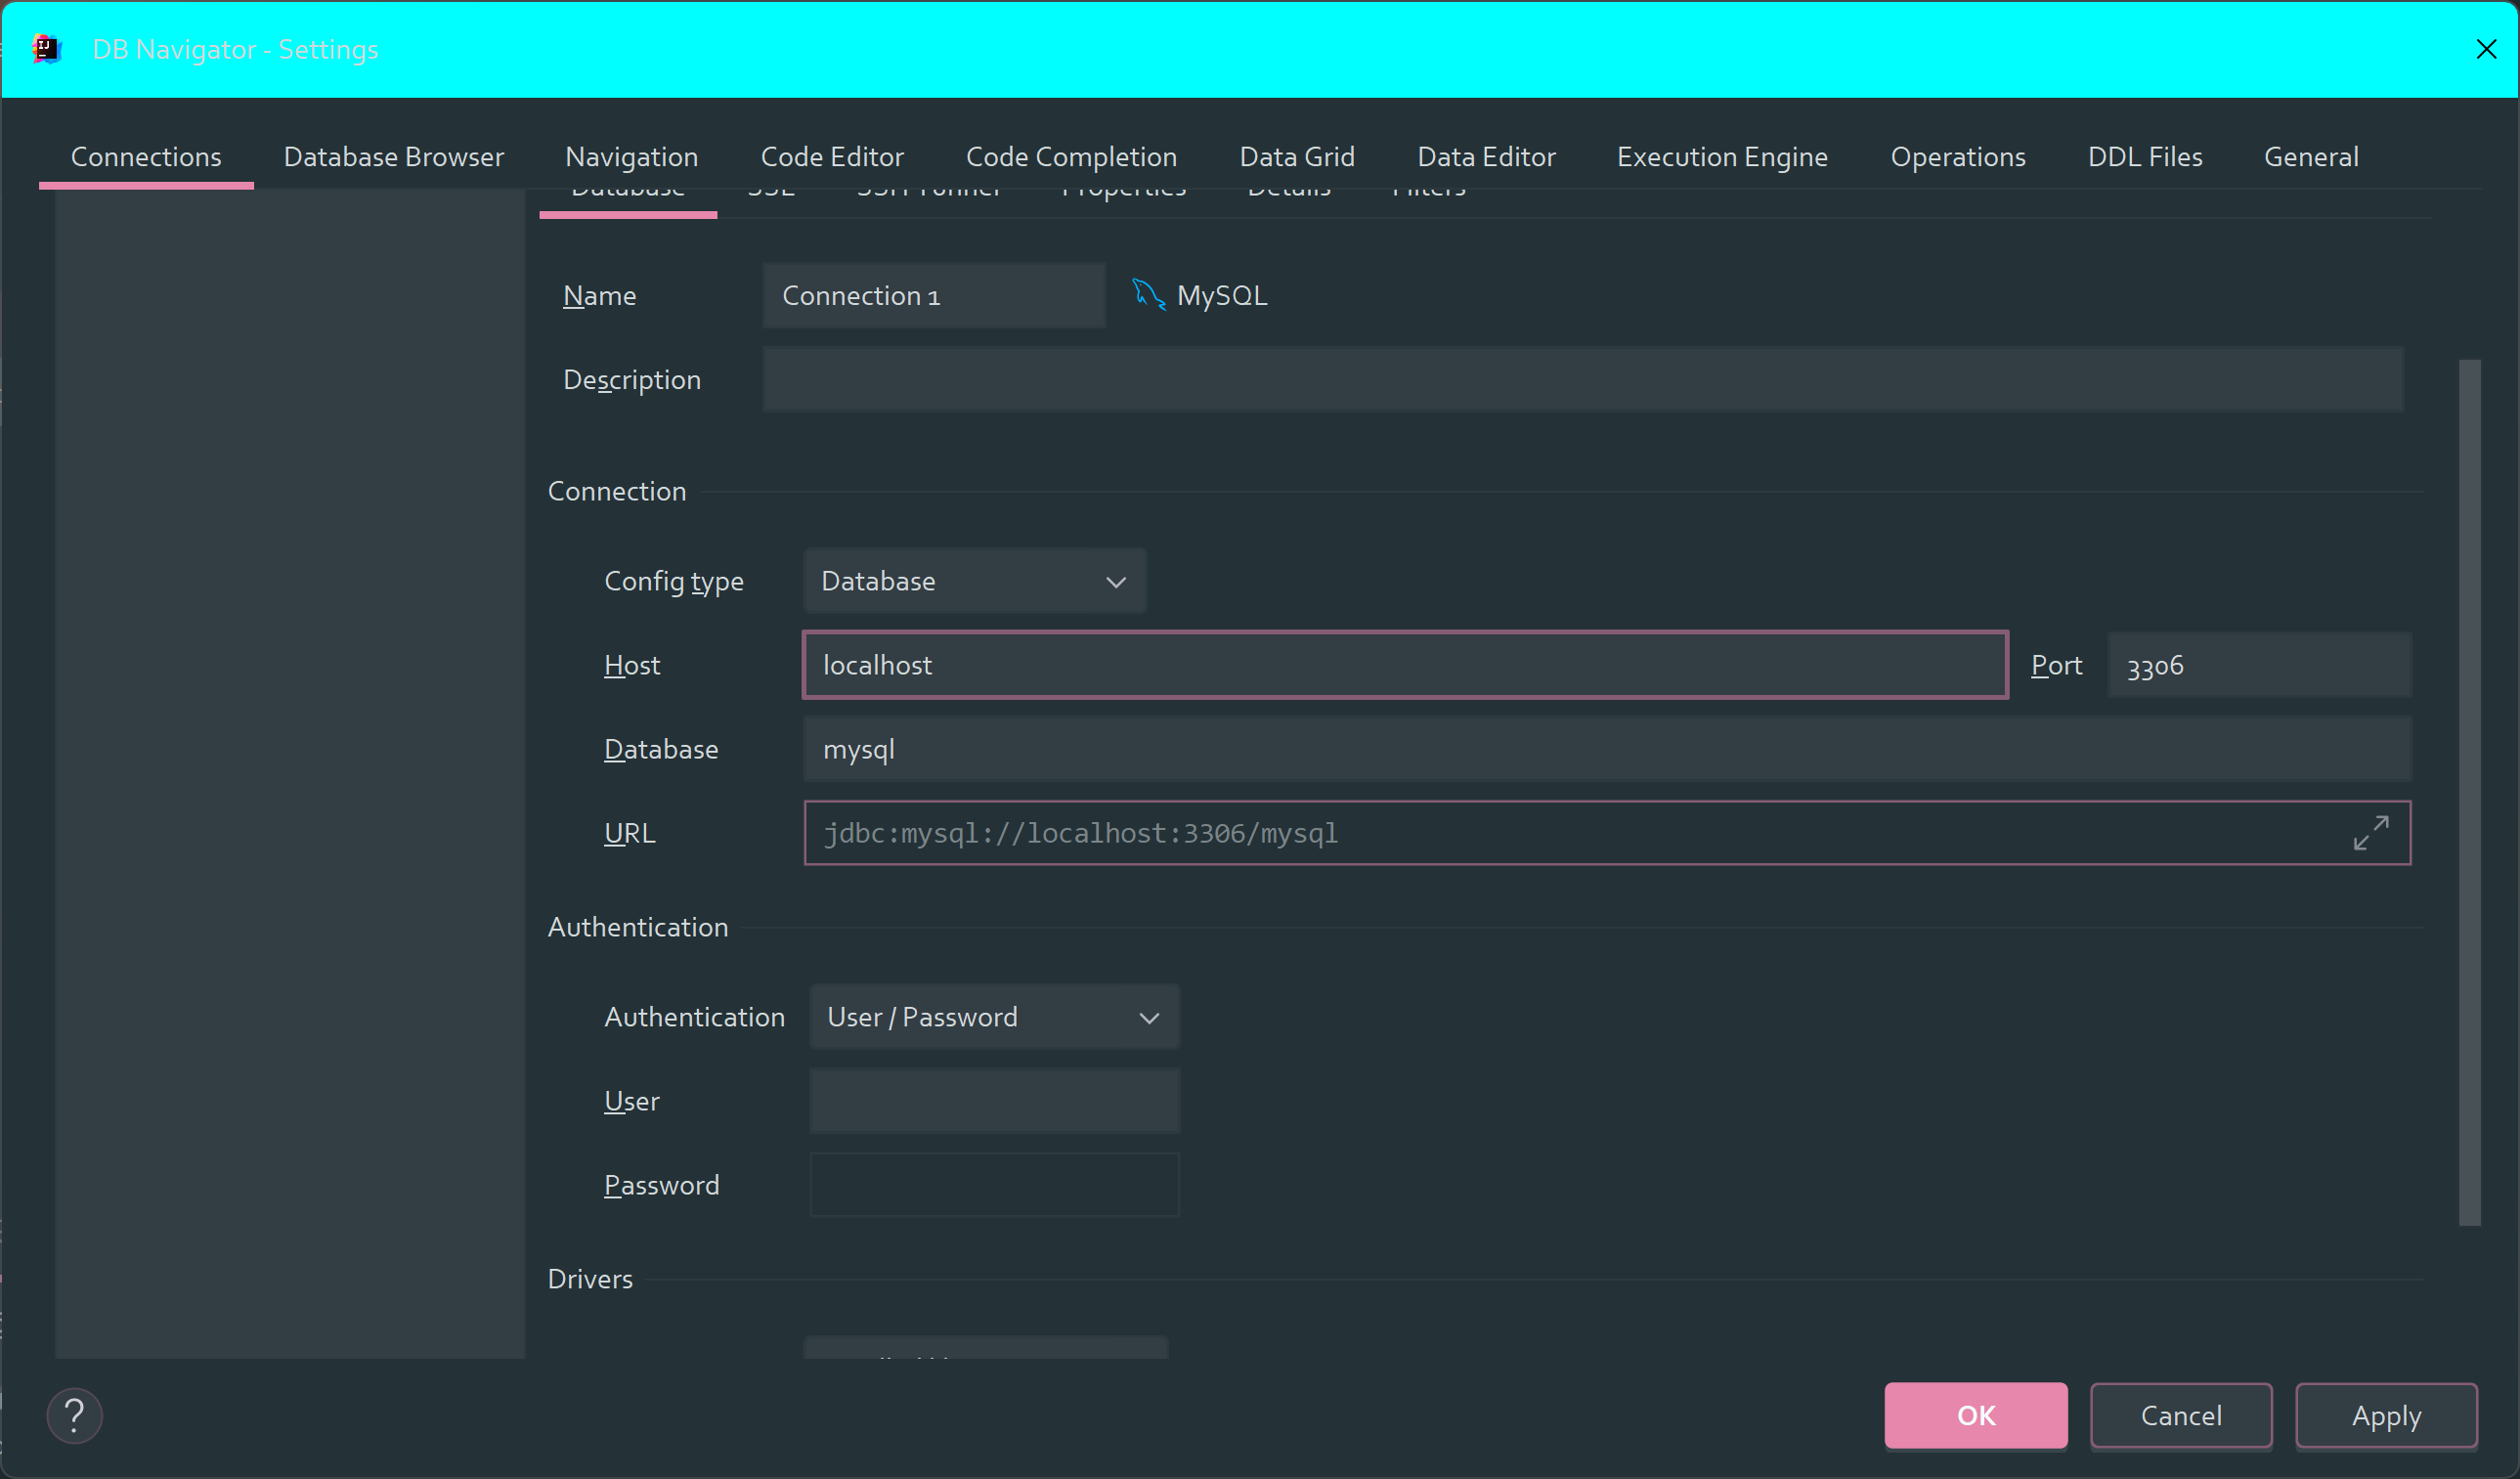Focus the Host field containing localhost
Image resolution: width=2520 pixels, height=1479 pixels.
tap(1404, 665)
